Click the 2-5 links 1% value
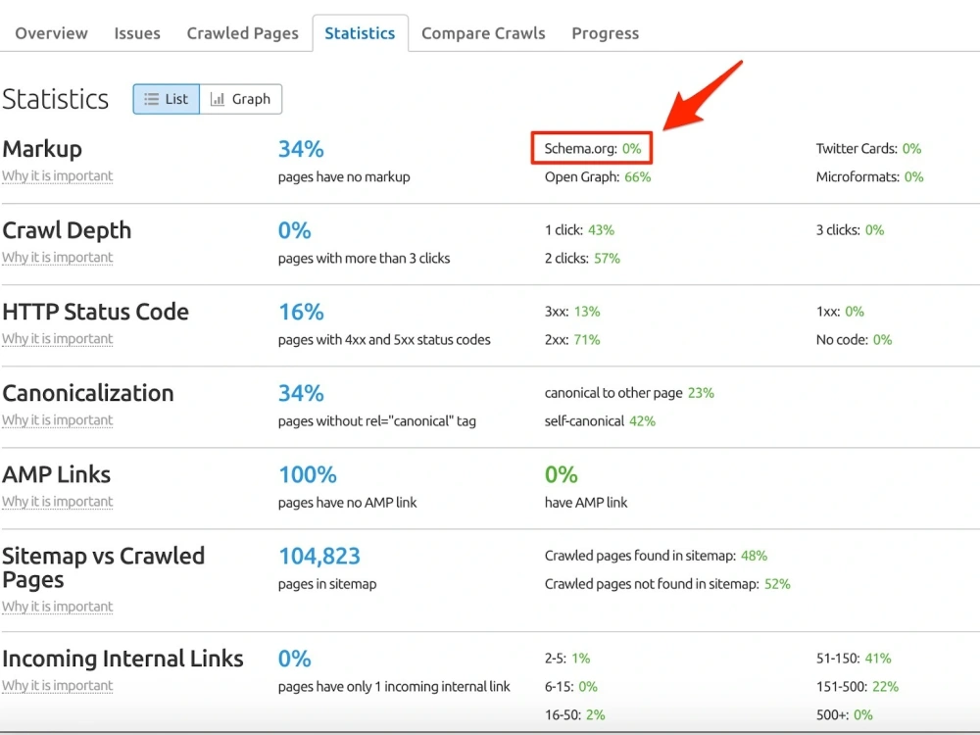Viewport: 980px width, 735px height. 580,659
